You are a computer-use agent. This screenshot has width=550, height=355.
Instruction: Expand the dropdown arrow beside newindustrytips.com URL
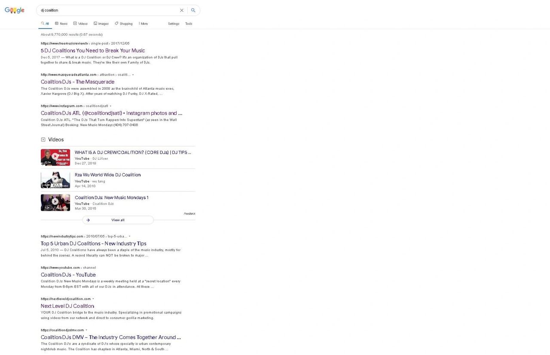coord(129,236)
